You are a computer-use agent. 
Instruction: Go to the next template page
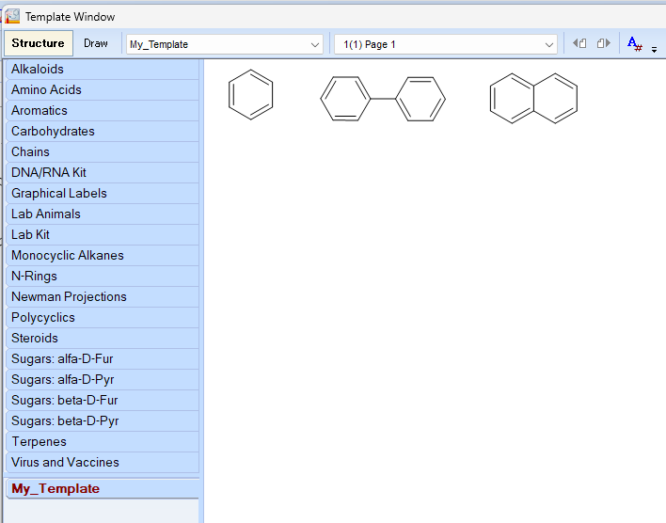click(x=604, y=43)
